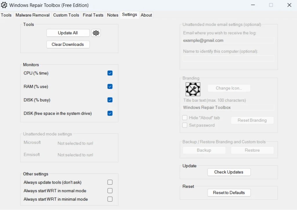
Task: Disable the CPU (% time) monitor
Action: pyautogui.click(x=110, y=73)
